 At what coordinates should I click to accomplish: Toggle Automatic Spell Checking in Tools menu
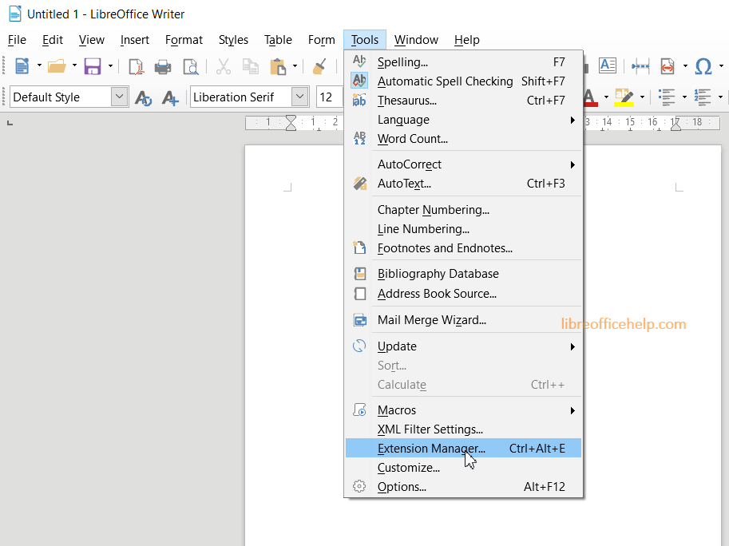point(464,81)
